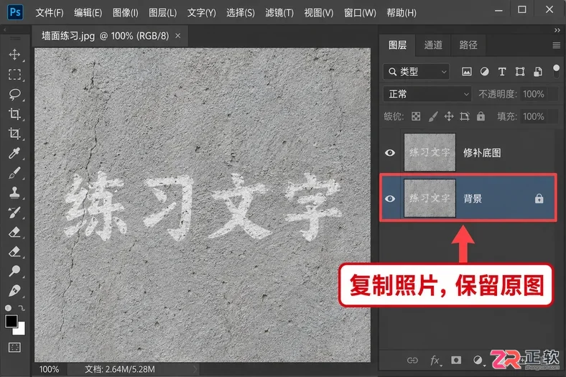Close the 墙面练习.jpg document tab

[178, 36]
